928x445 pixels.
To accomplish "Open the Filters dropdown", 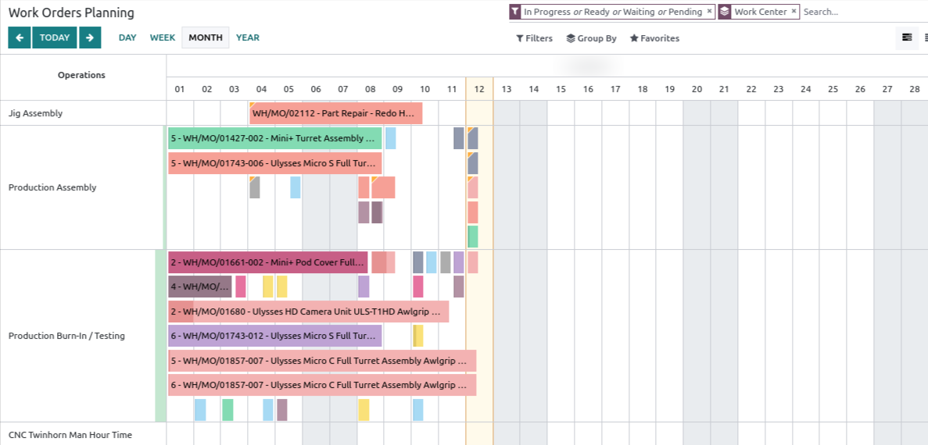I will click(534, 38).
